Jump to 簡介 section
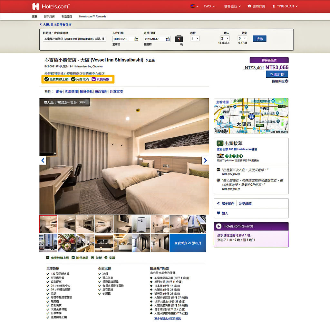 [59, 92]
